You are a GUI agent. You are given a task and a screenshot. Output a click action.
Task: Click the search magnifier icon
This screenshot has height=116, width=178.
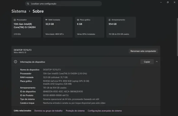28,4
